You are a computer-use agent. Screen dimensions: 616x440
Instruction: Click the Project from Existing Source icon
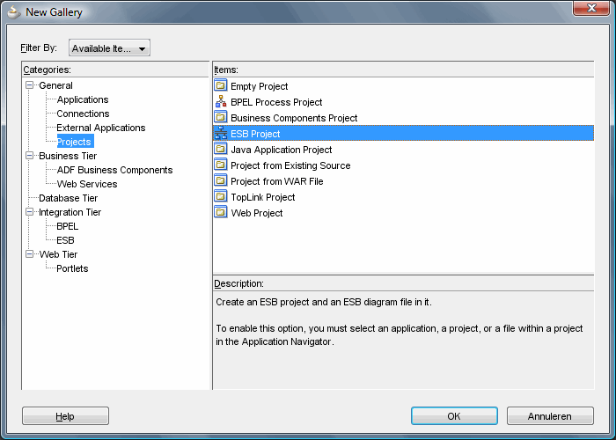pos(221,165)
